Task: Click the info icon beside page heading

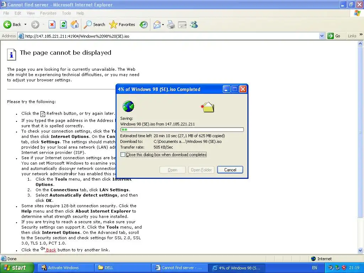Action: [11, 54]
